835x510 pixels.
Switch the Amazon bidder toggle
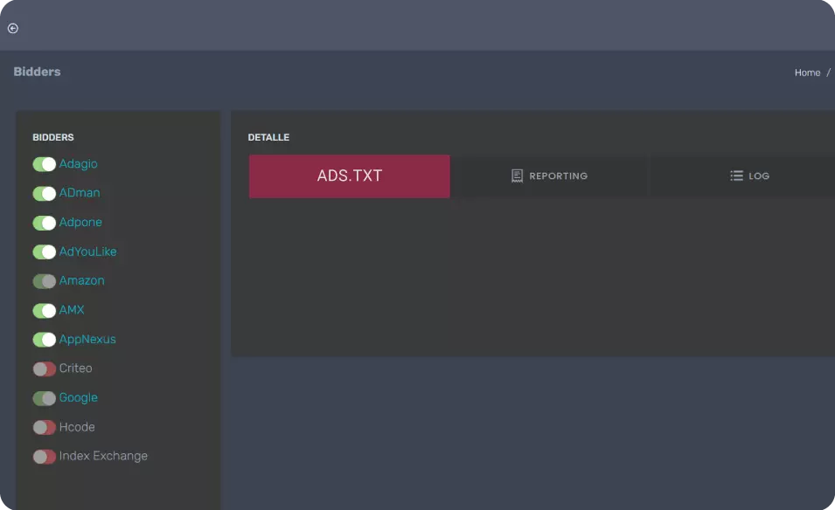click(44, 281)
